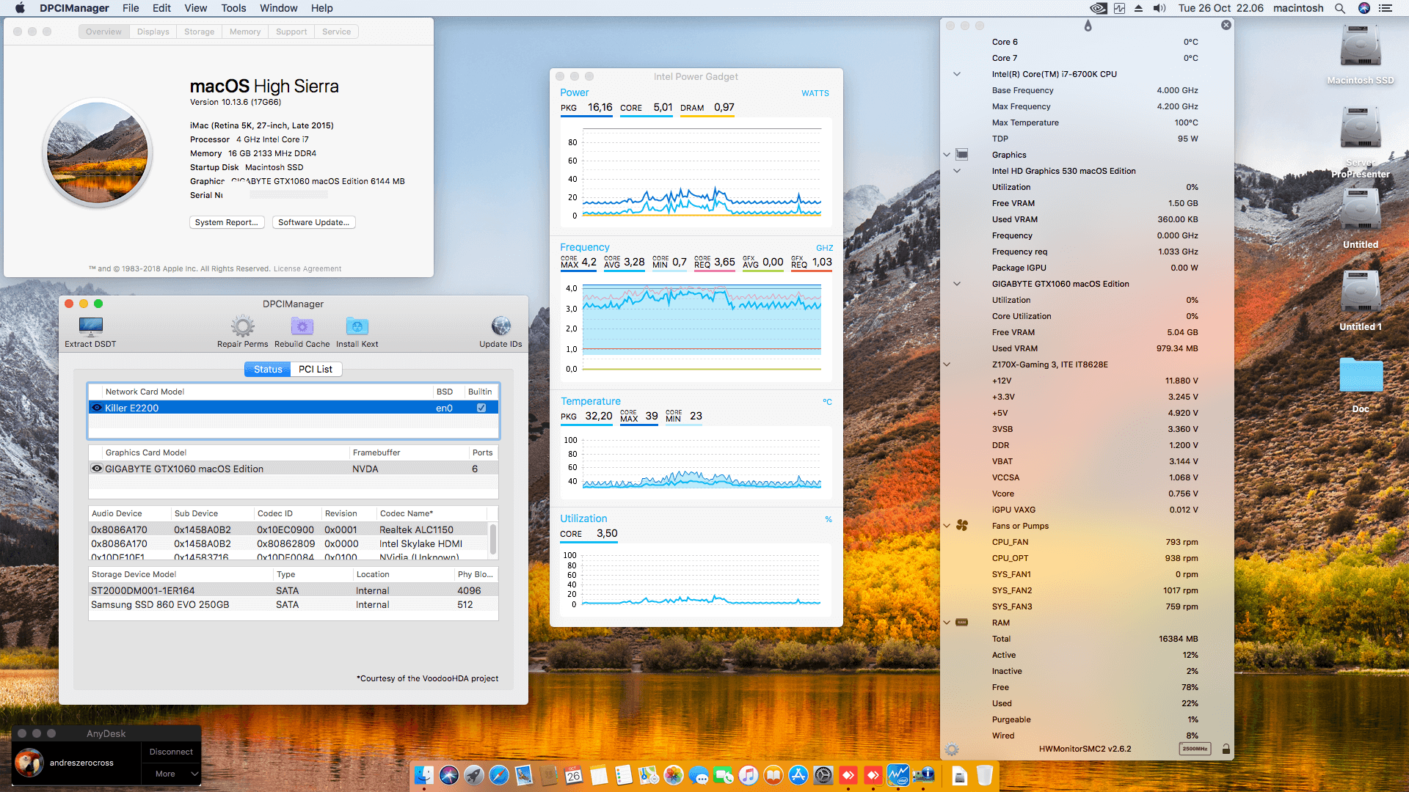Open the More dropdown in AnyDesk
Viewport: 1409px width, 792px height.
[171, 774]
